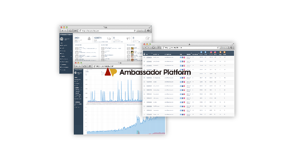Click the megaphone icon on the third stat card
This screenshot has height=162, width=288.
(128, 38)
